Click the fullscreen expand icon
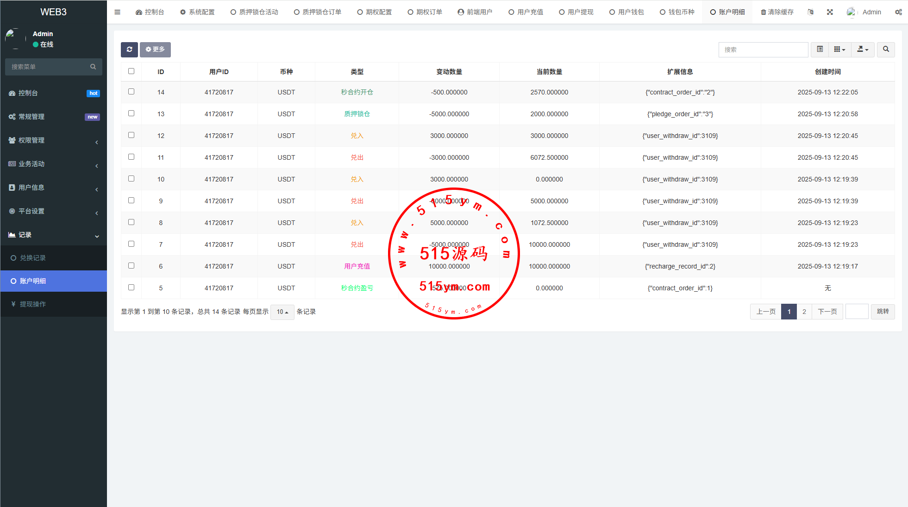The height and width of the screenshot is (507, 908). pyautogui.click(x=830, y=12)
